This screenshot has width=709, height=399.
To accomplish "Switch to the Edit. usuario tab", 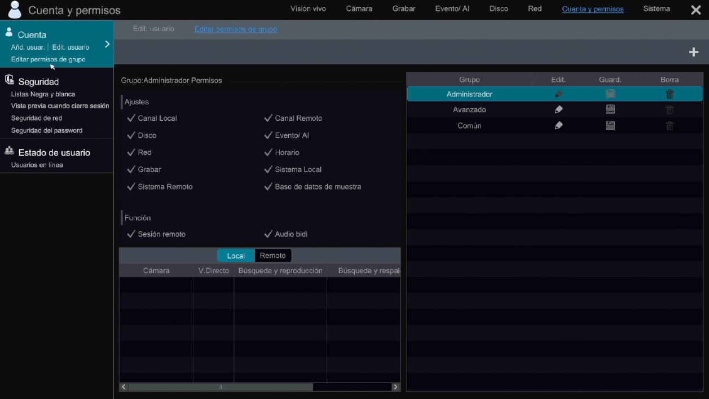I will 153,29.
